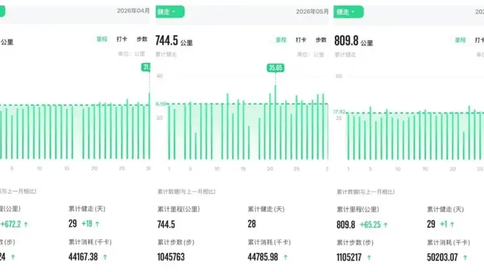Click the up arrow beside +1
Screen dimensions: 484x272
coord(452,224)
